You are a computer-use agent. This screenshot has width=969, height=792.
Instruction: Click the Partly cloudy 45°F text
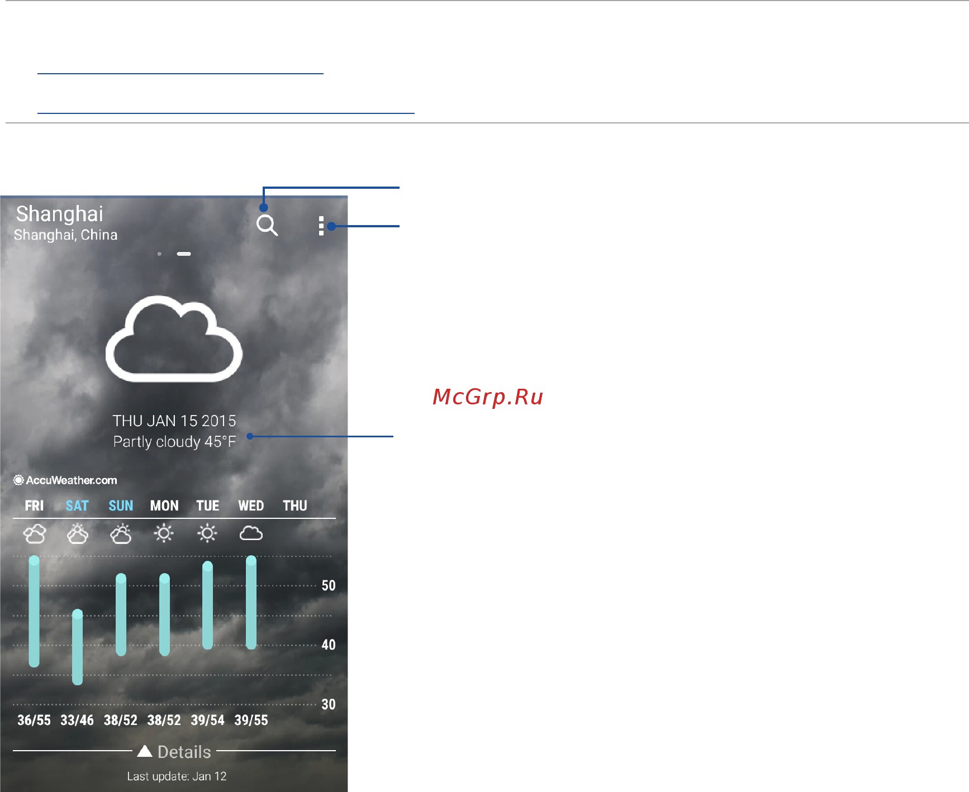[x=174, y=442]
